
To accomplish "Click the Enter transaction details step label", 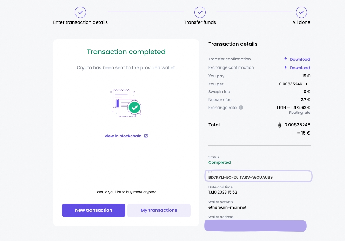I will click(x=80, y=22).
